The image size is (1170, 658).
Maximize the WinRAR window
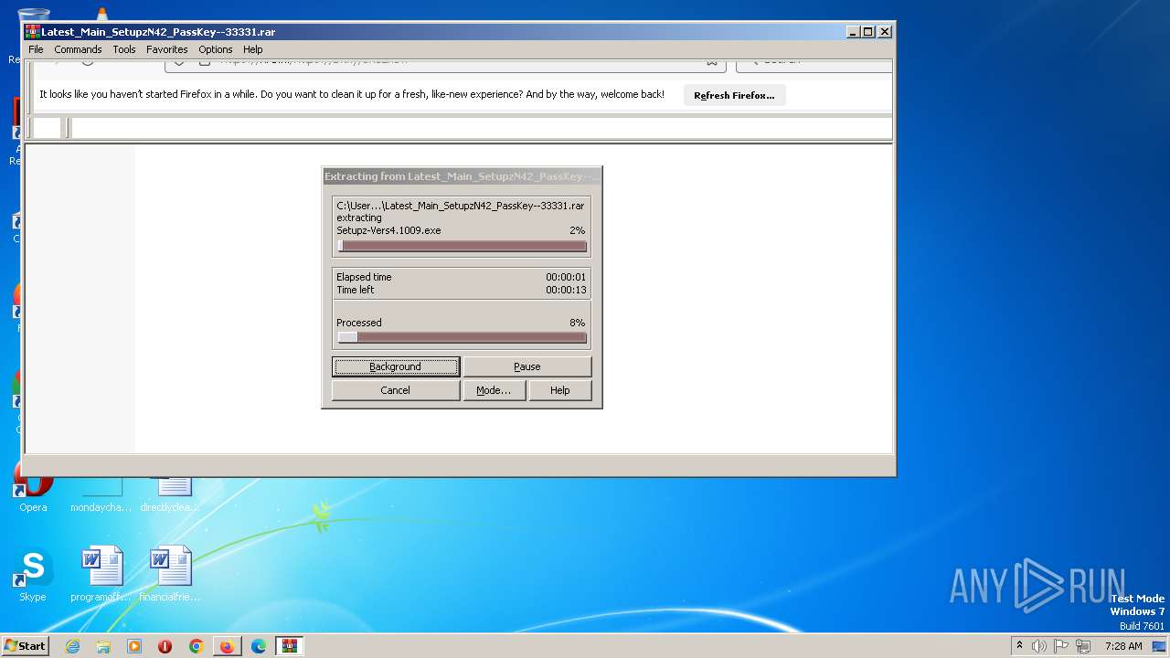pos(868,31)
